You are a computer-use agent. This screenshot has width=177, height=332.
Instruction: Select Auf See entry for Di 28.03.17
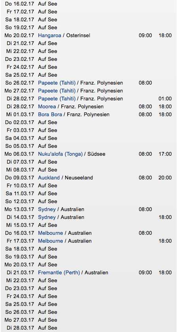47,328
